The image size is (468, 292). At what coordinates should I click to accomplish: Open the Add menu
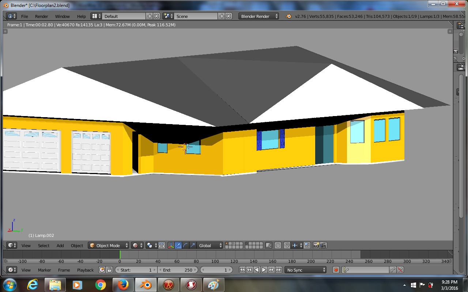coord(60,246)
